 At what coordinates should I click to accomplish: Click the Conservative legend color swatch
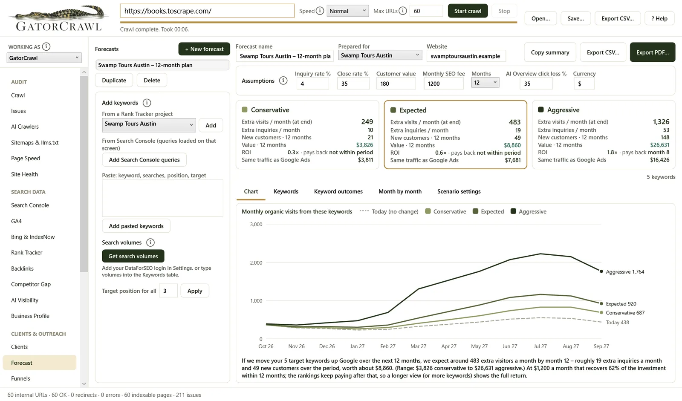428,211
